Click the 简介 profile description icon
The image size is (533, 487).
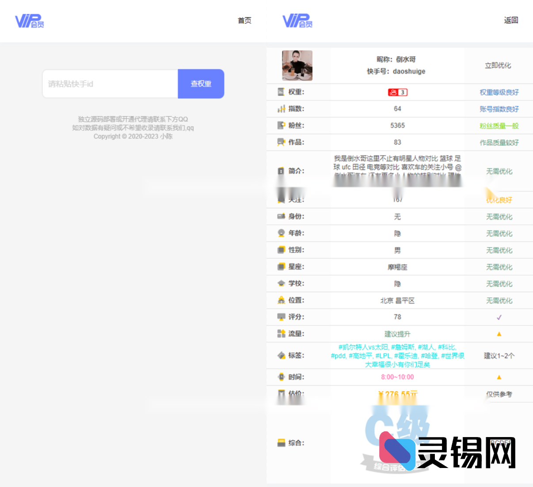[x=281, y=171]
